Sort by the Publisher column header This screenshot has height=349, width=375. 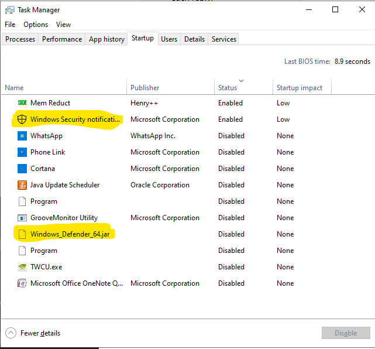145,88
